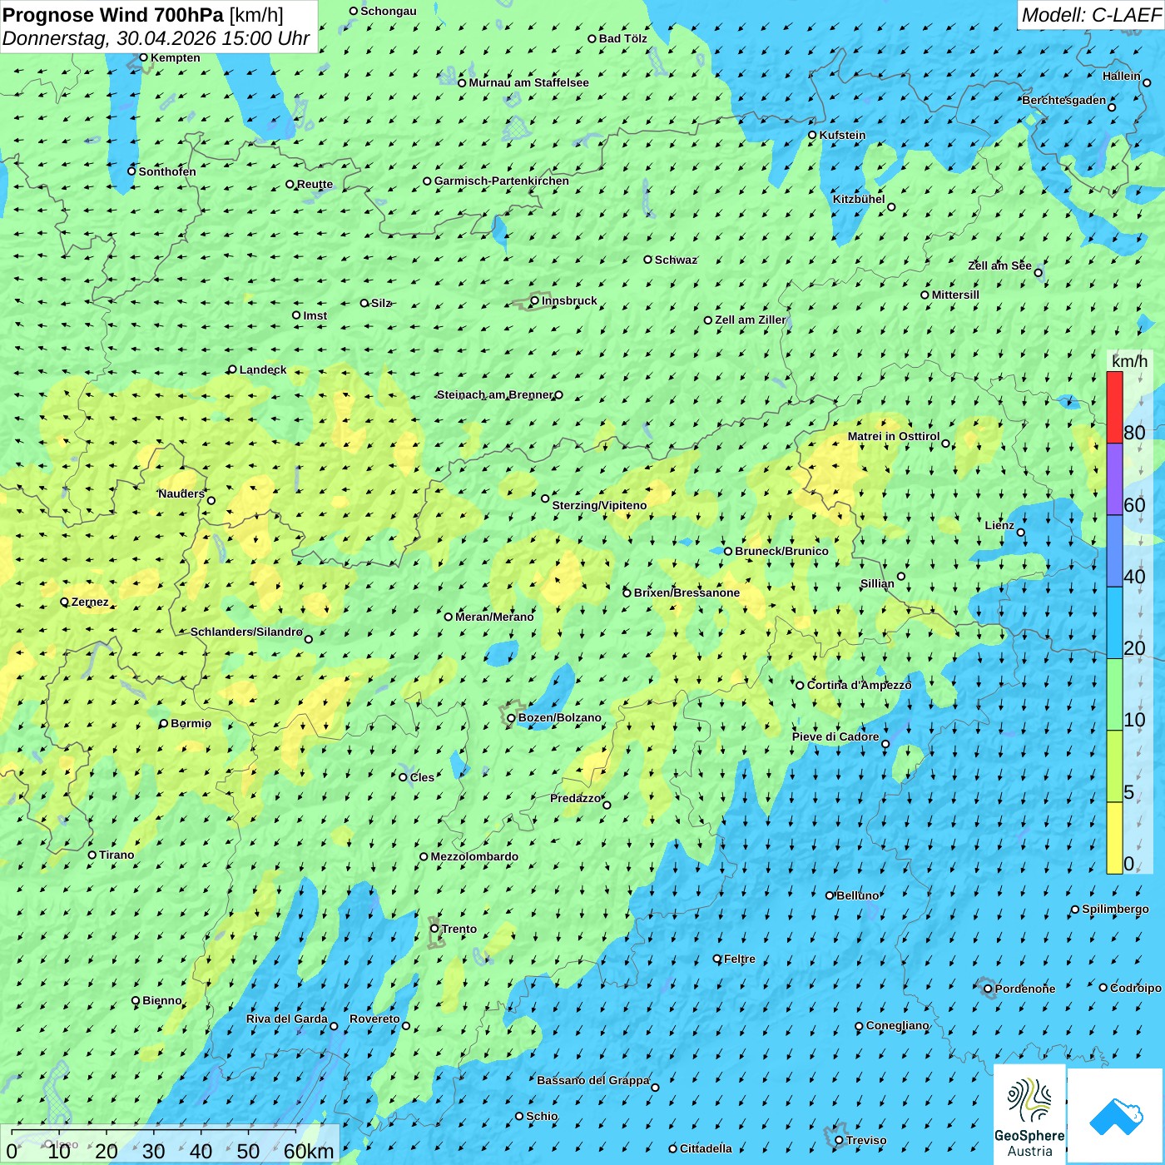Click the Feltre label
Image resolution: width=1165 pixels, height=1165 pixels.
(740, 959)
